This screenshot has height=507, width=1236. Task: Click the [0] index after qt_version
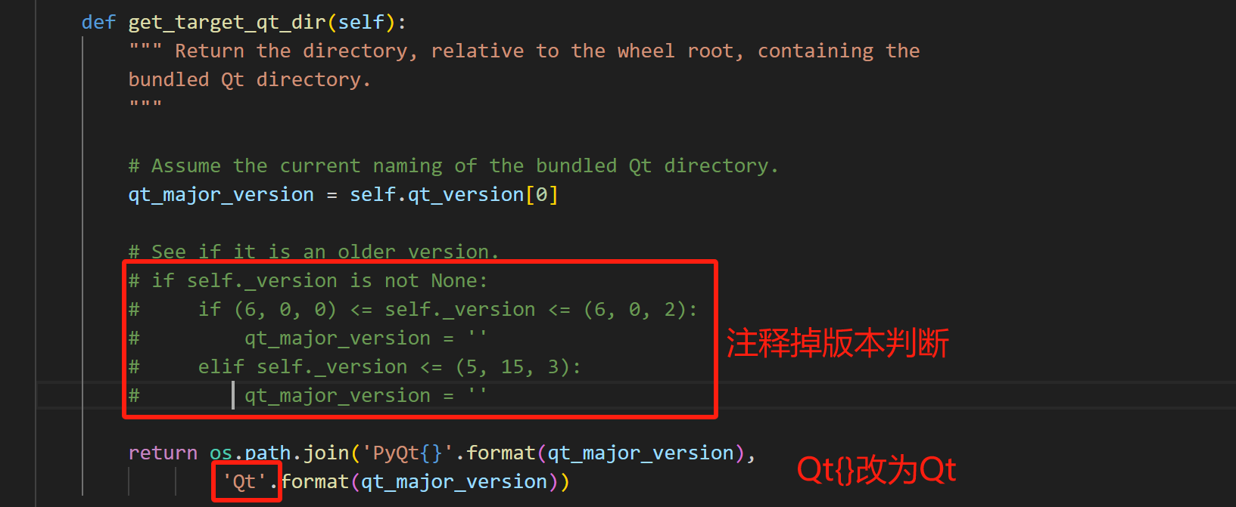point(542,195)
